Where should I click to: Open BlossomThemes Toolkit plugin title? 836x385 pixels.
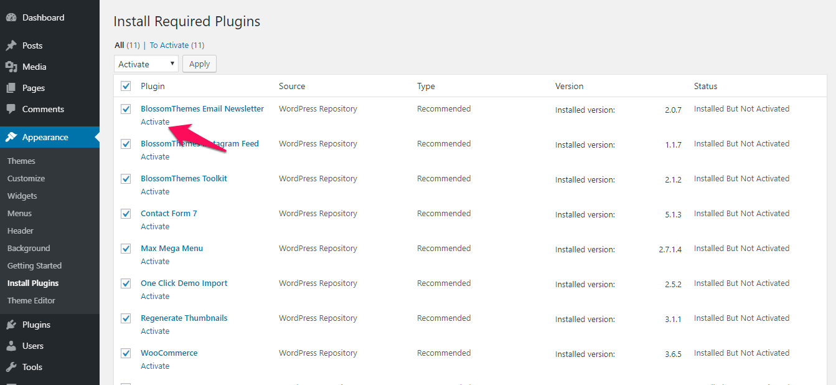click(184, 178)
